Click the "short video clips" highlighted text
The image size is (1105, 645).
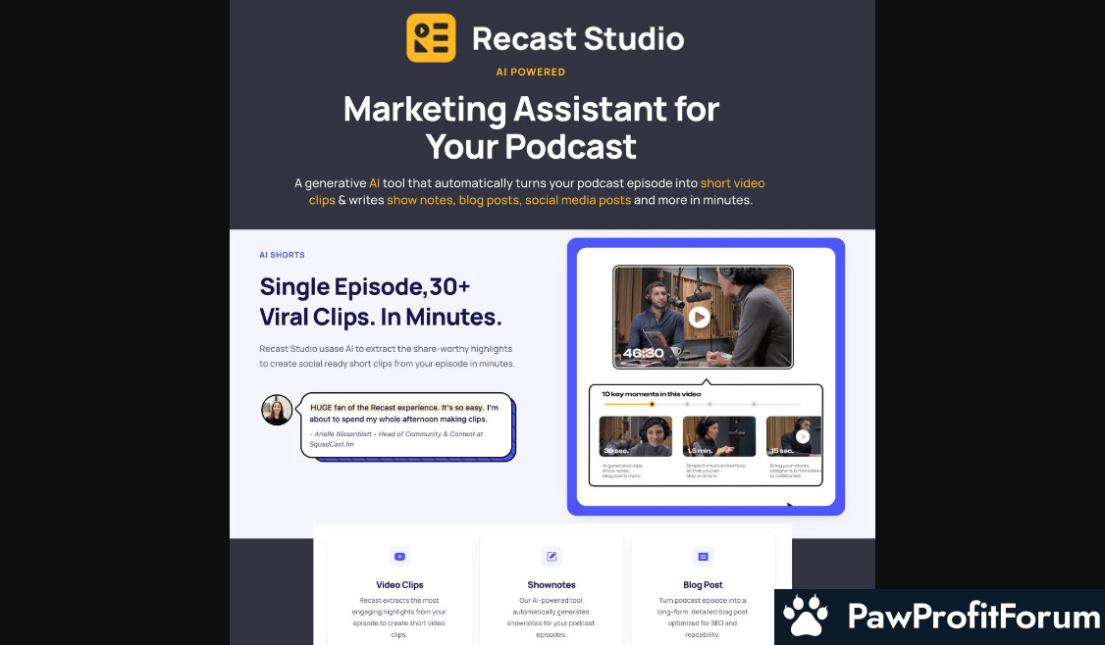732,183
